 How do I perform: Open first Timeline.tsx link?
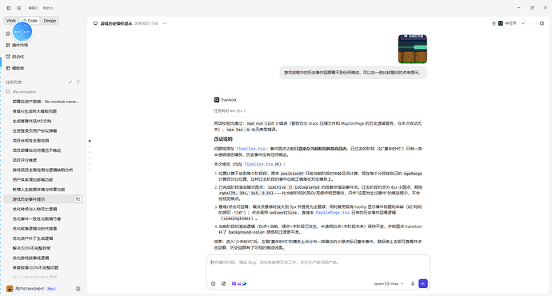click(x=250, y=149)
